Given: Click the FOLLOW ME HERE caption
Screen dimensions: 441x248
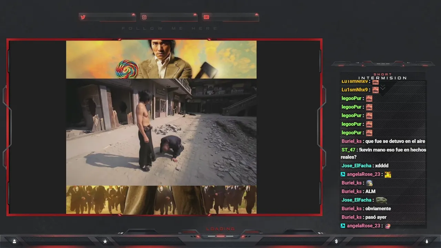Looking at the screenshot, I should 170,28.
